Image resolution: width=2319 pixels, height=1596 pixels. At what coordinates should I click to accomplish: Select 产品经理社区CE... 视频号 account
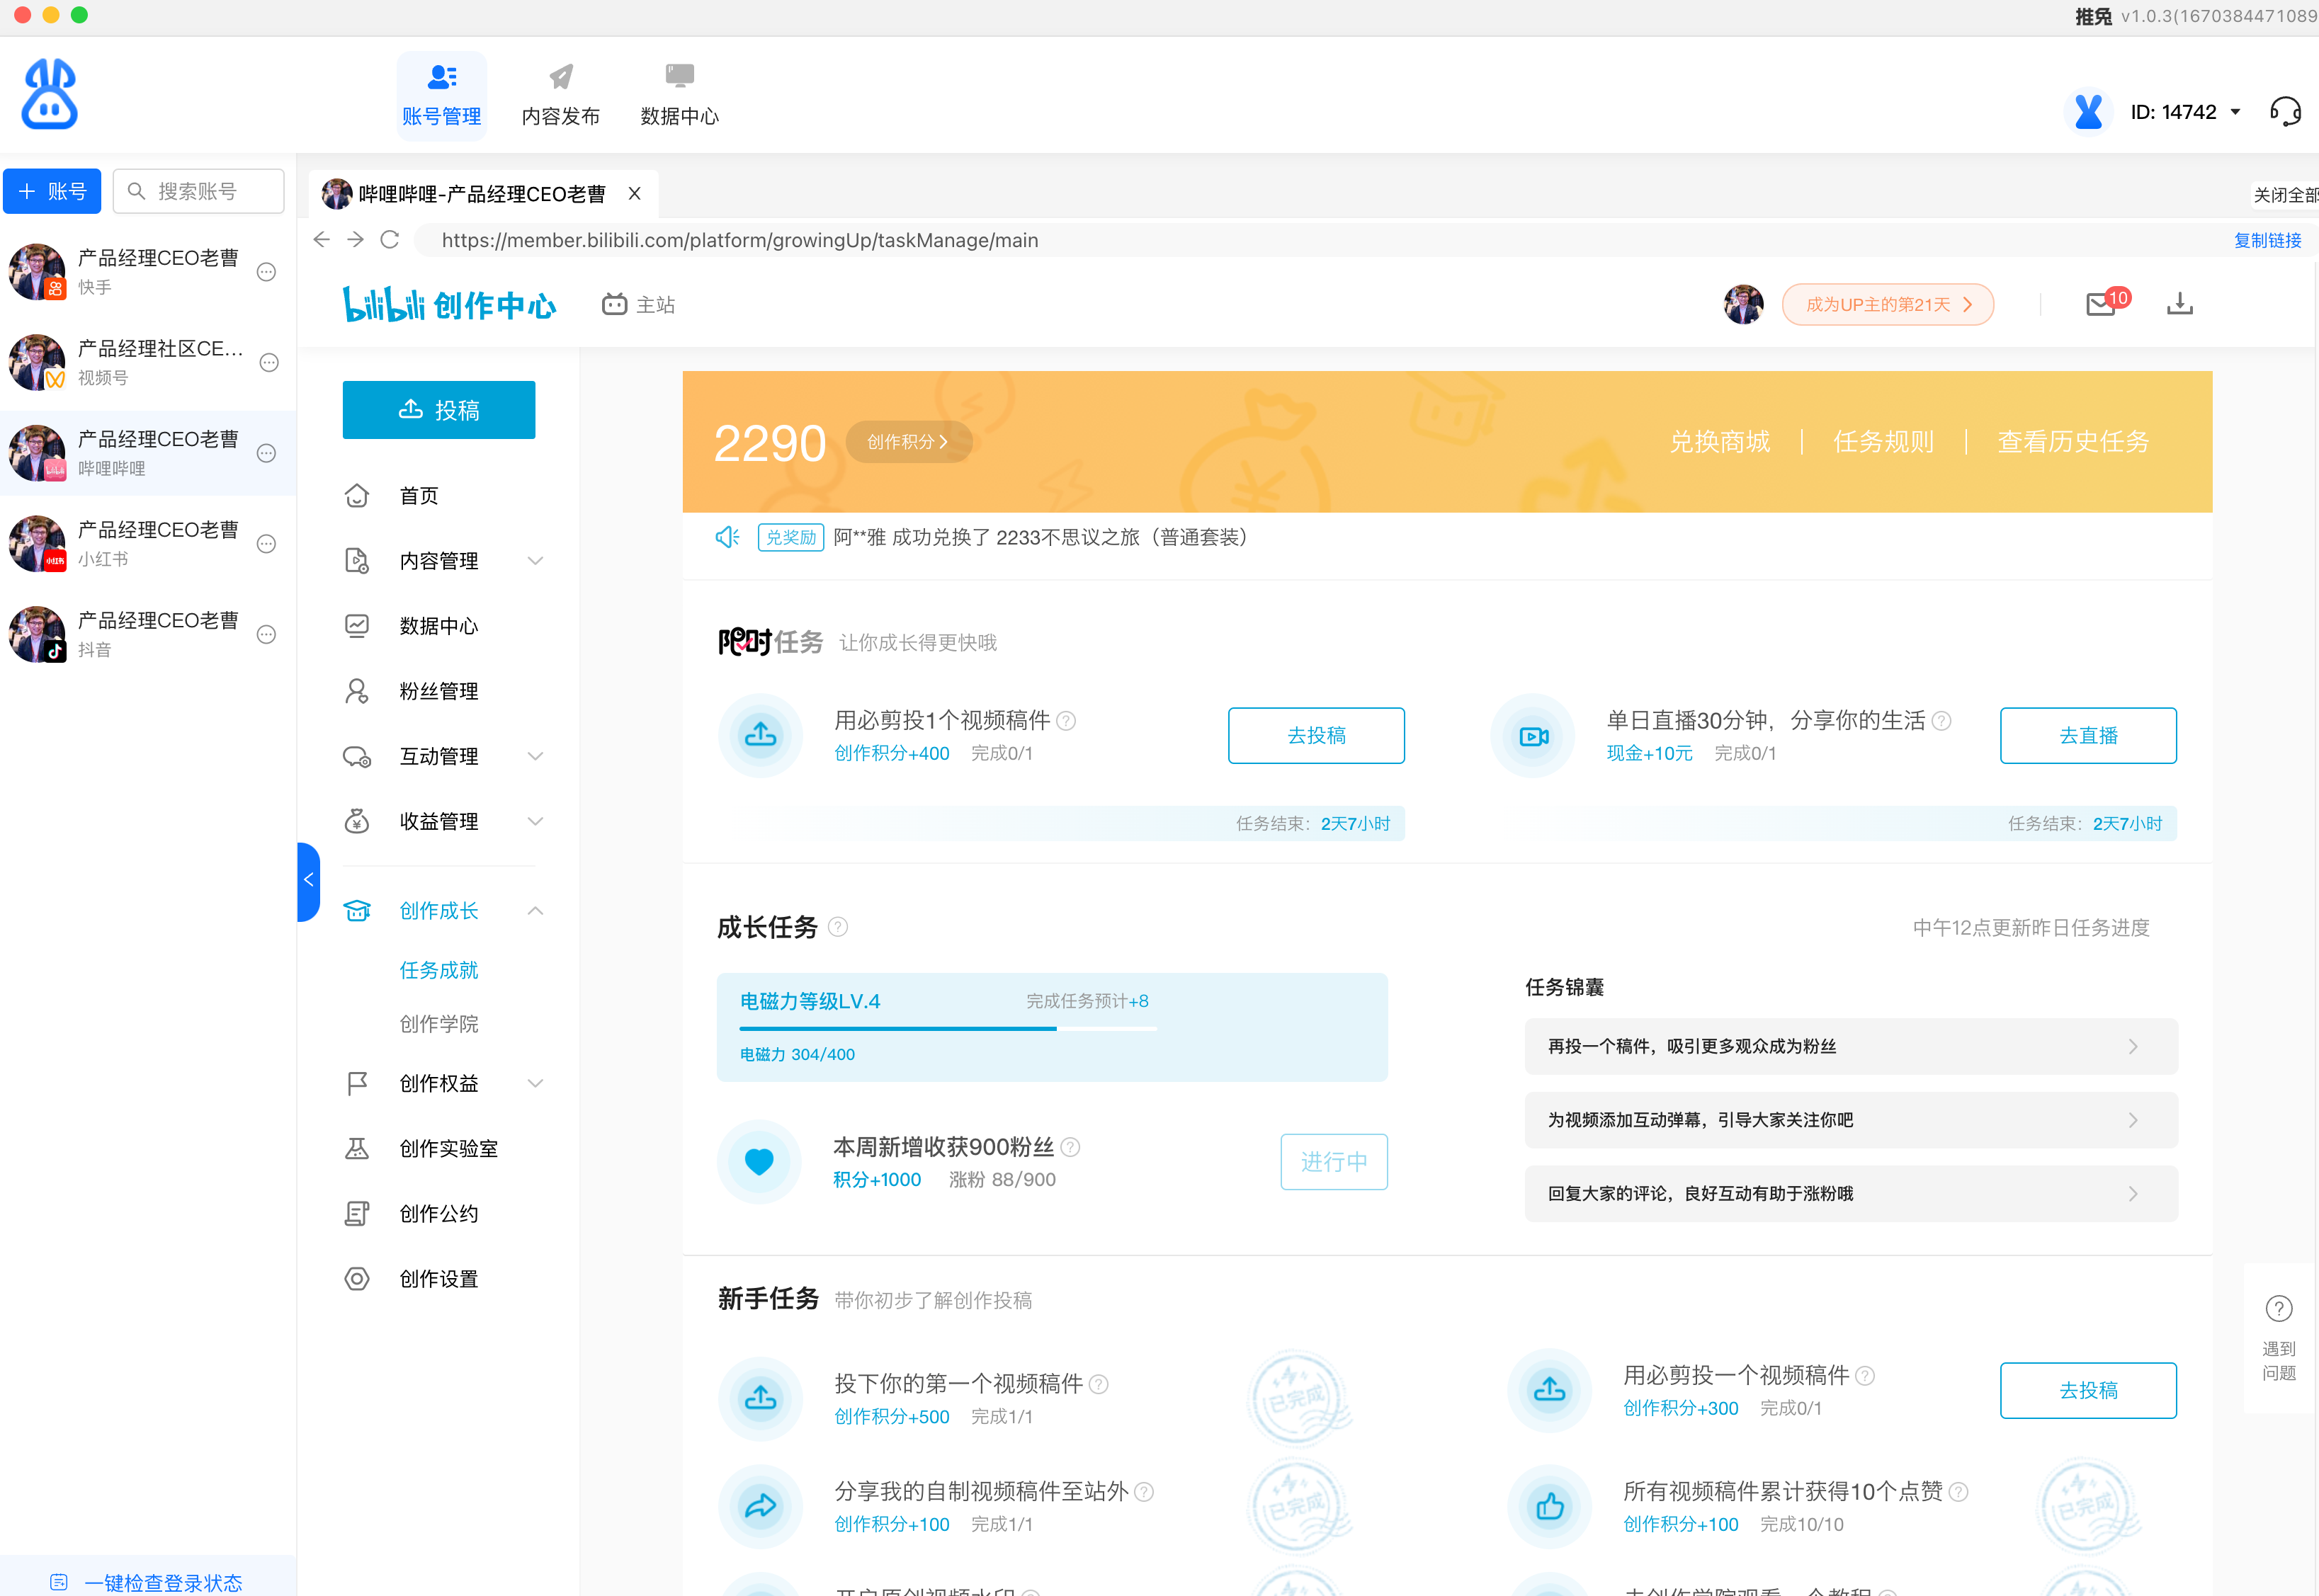pyautogui.click(x=148, y=363)
